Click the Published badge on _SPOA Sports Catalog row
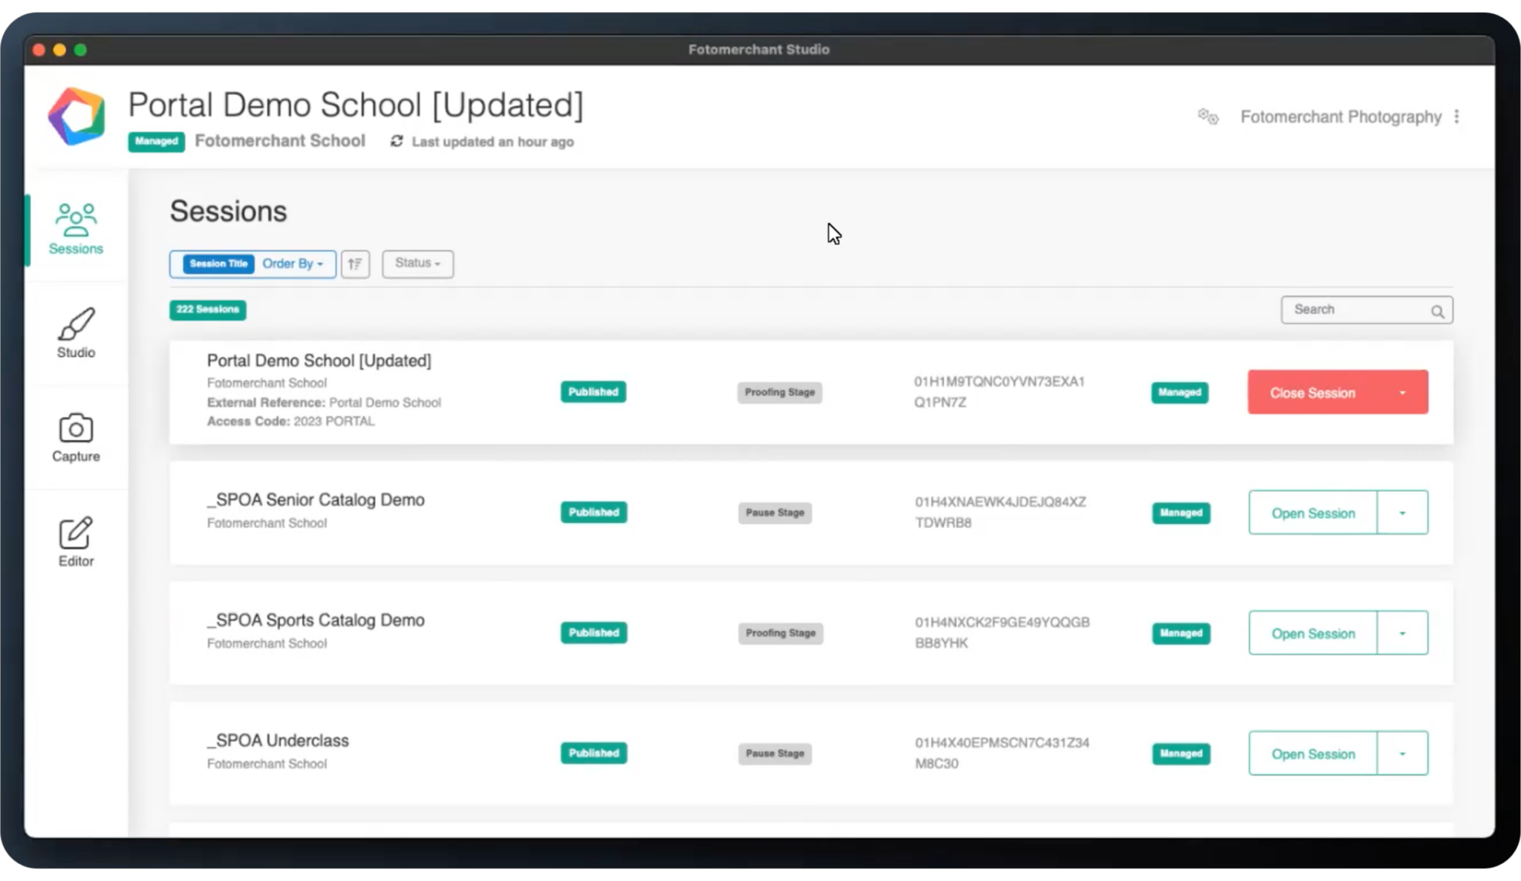This screenshot has height=881, width=1521. click(594, 632)
